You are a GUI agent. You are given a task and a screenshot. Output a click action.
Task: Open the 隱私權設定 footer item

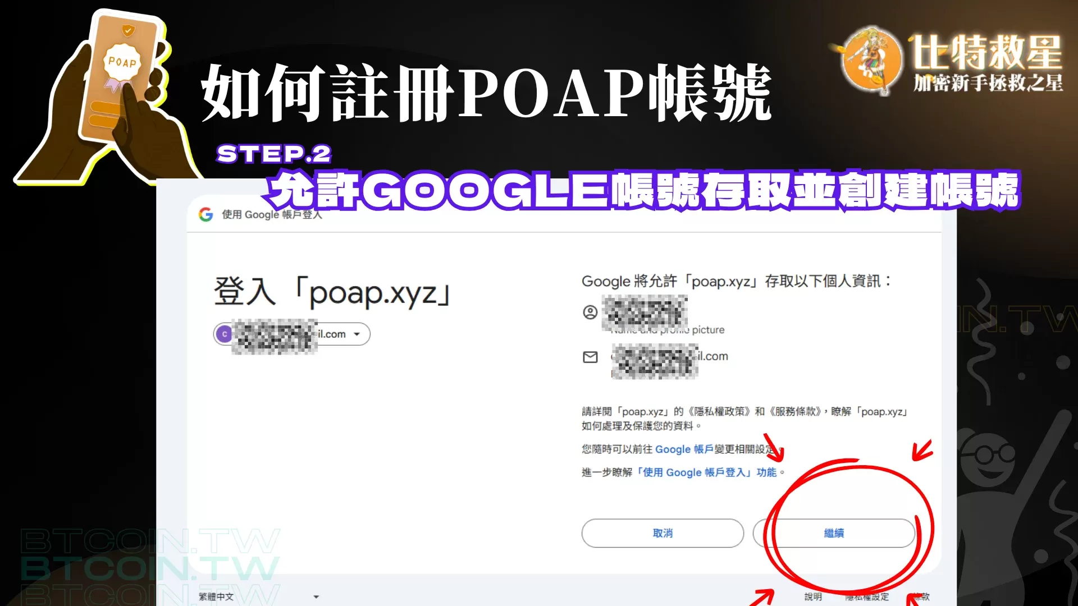point(867,596)
